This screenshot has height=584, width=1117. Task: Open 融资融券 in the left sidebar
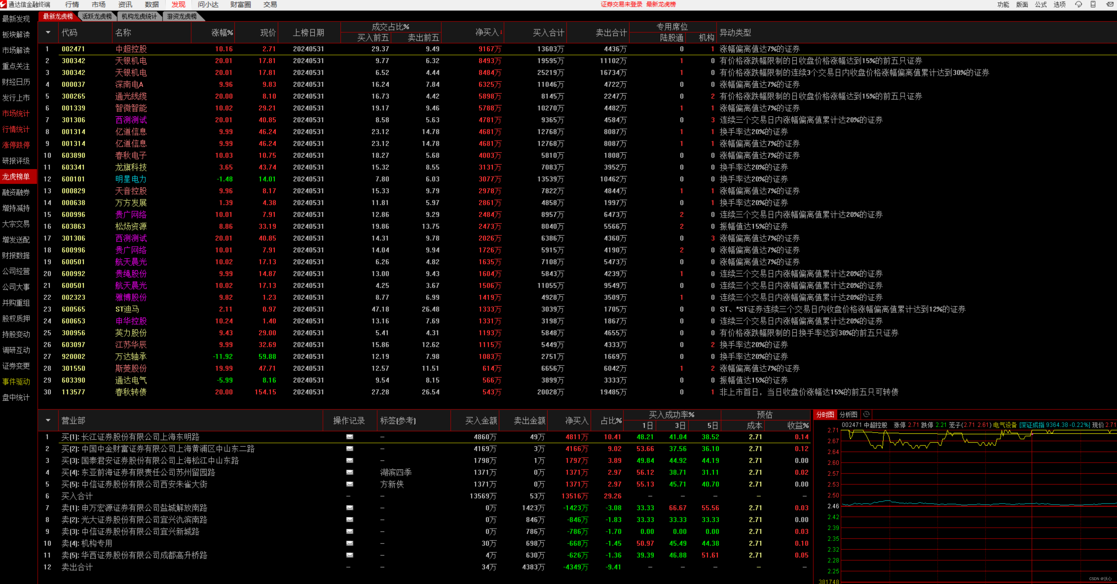click(16, 192)
